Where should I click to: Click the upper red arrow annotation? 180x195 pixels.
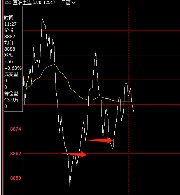[99, 140]
